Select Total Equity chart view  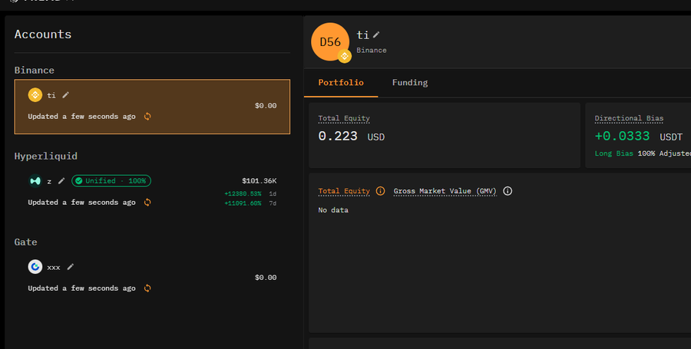point(344,191)
